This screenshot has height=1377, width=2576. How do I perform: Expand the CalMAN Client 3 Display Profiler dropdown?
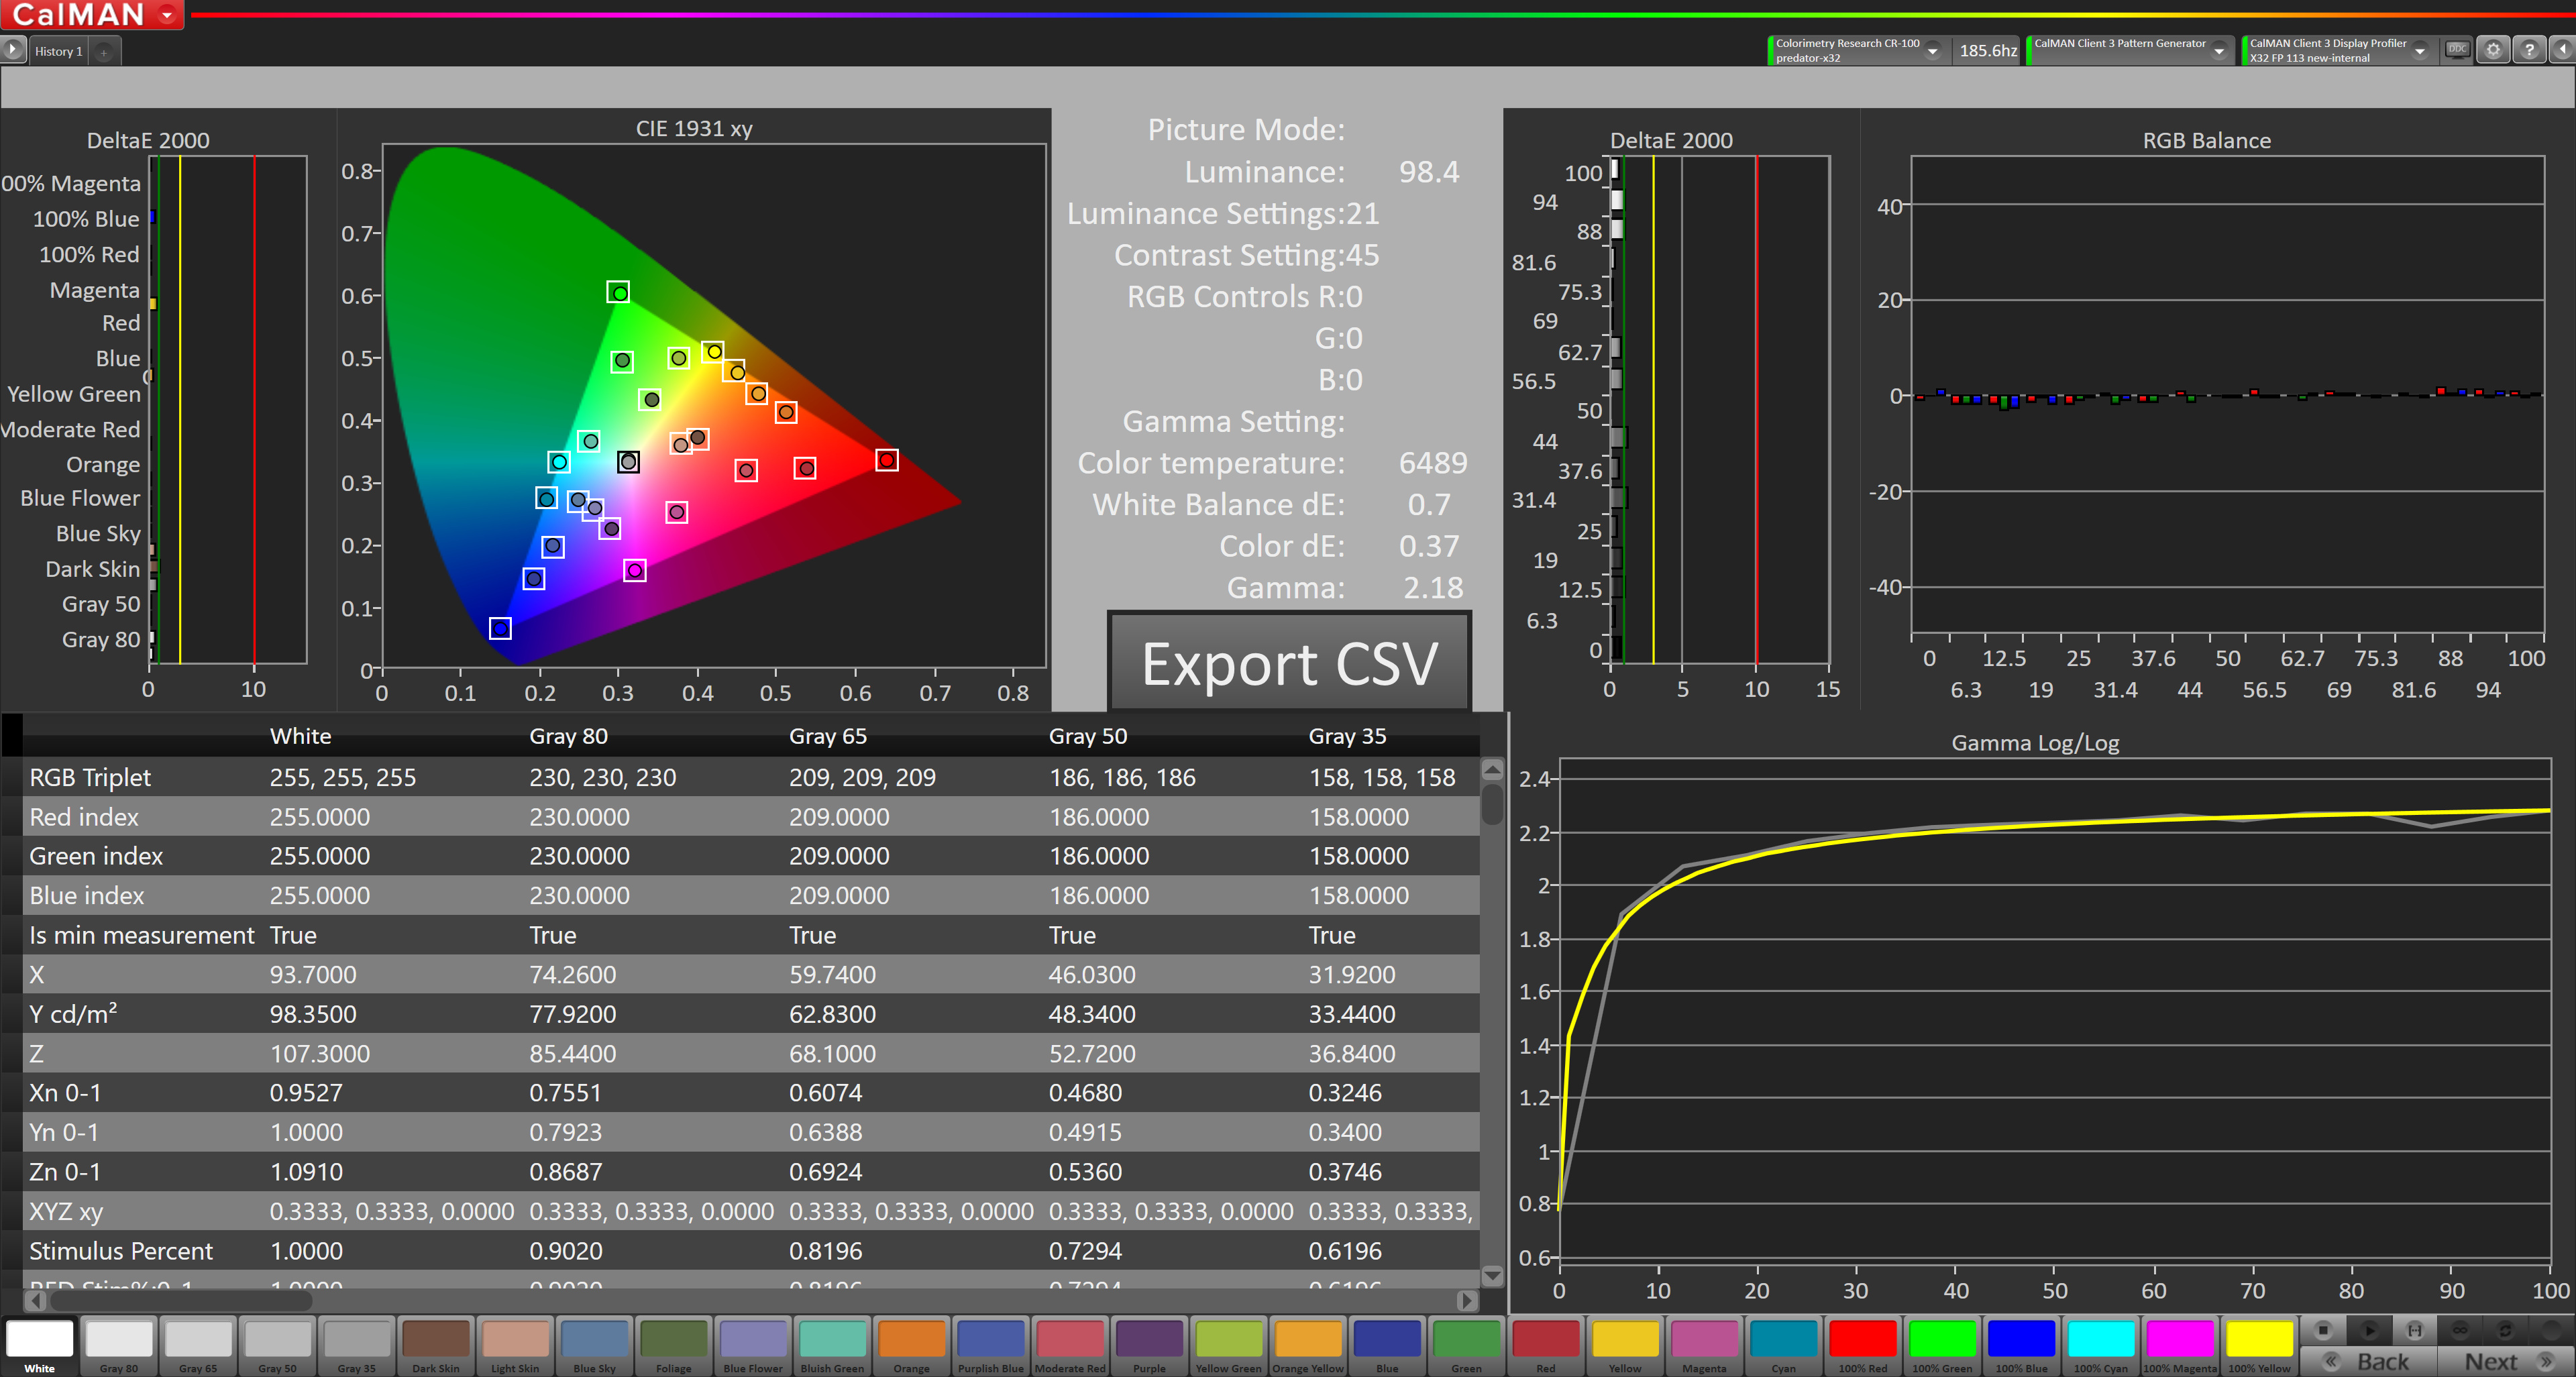coord(2420,51)
